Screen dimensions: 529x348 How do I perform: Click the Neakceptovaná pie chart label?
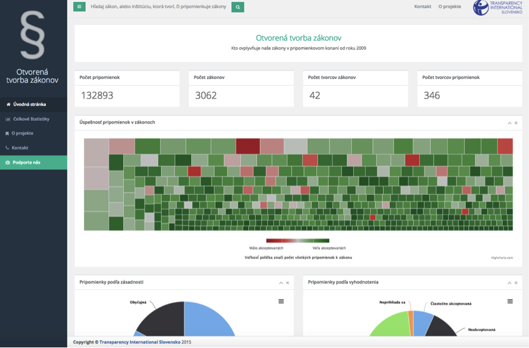(482, 330)
